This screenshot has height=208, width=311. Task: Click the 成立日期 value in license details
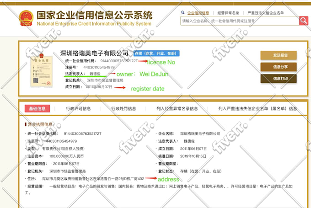[x=193, y=149]
